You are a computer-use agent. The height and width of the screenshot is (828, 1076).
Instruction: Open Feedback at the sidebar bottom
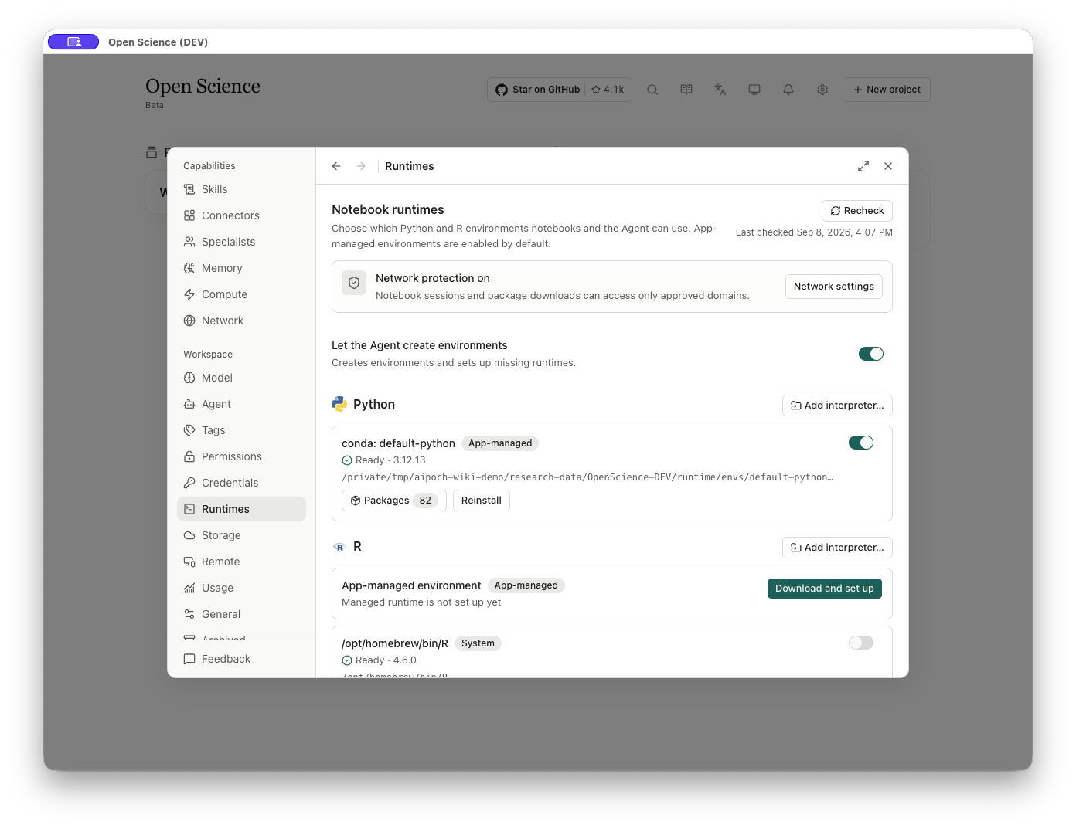(241, 659)
